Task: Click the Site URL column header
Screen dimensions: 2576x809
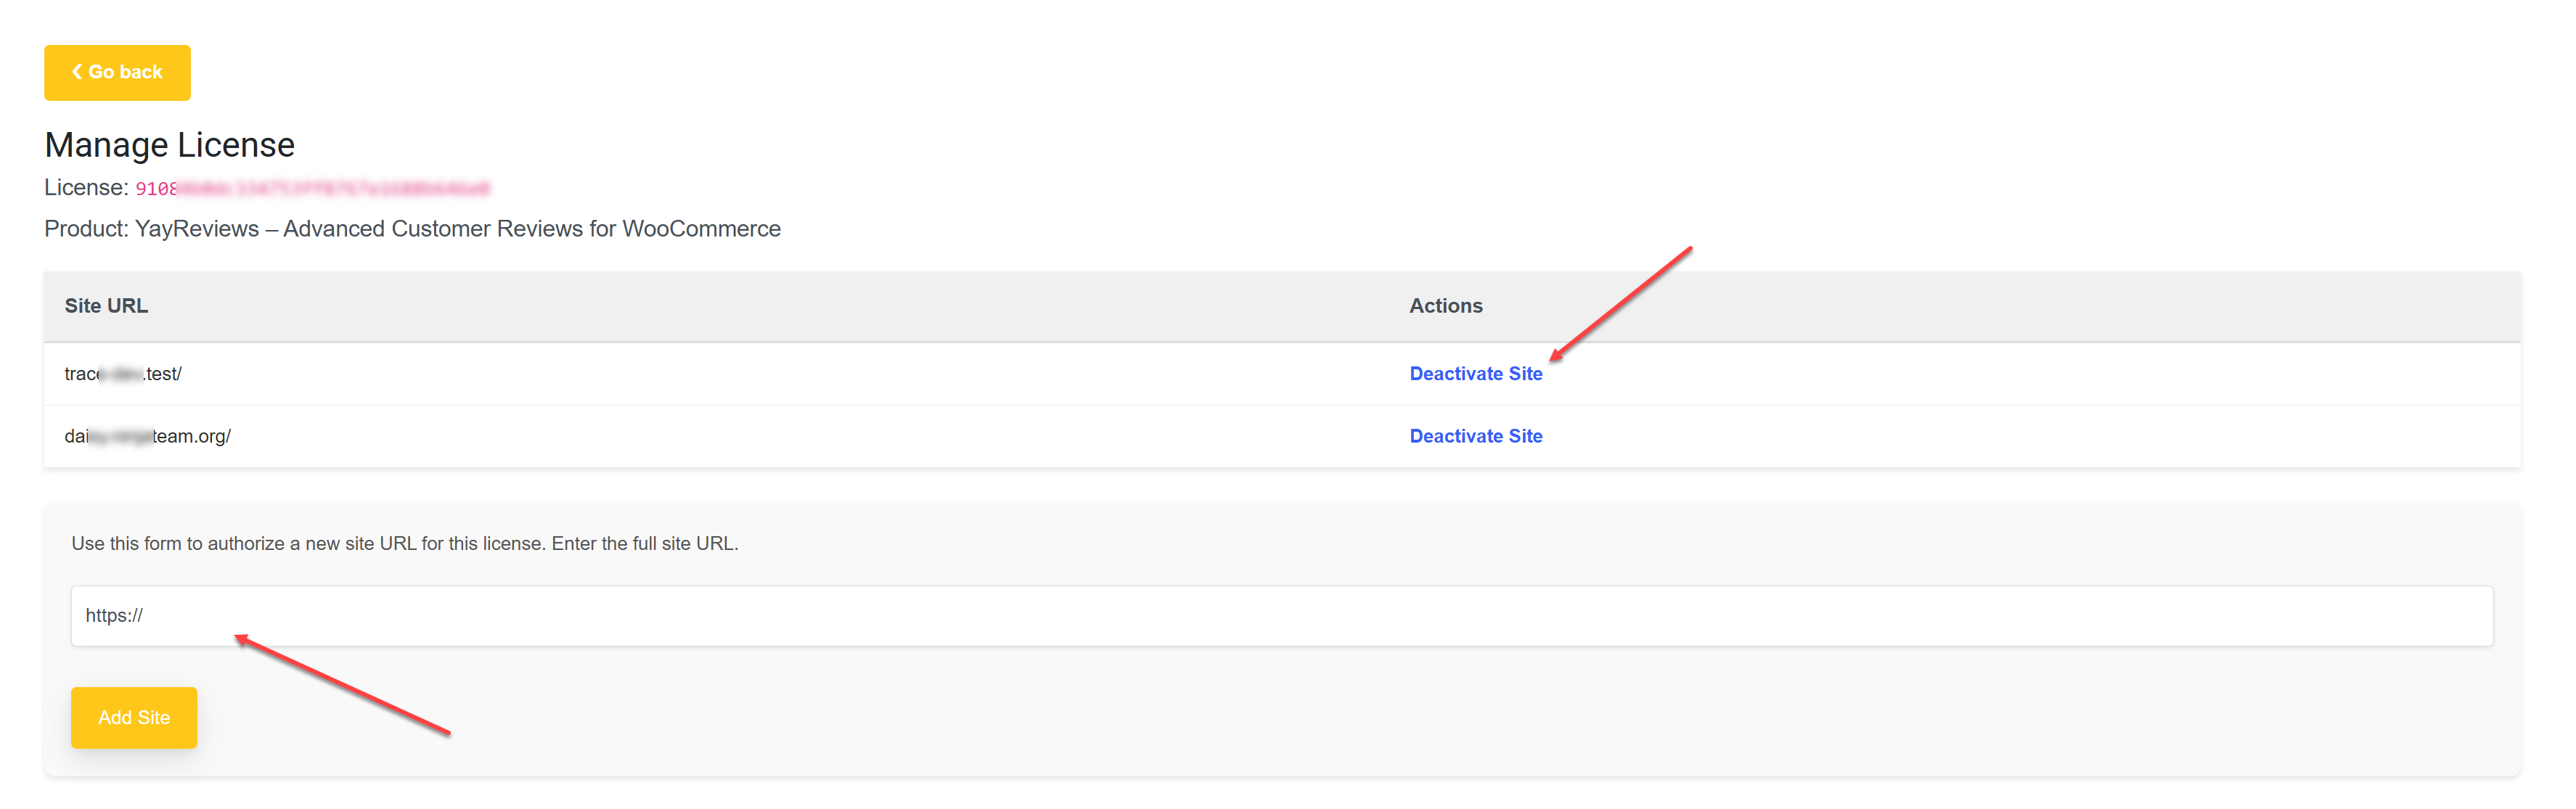Action: [106, 306]
